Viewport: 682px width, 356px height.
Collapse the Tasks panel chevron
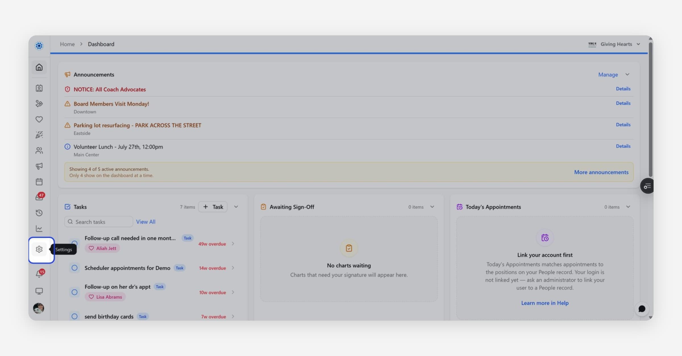coord(236,207)
